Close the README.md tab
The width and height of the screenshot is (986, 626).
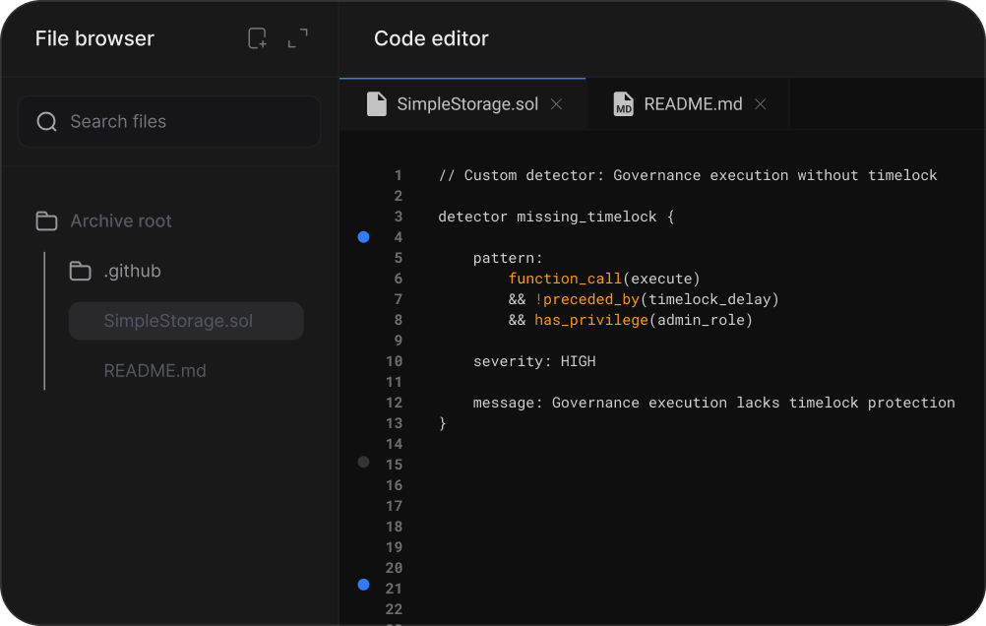click(760, 104)
